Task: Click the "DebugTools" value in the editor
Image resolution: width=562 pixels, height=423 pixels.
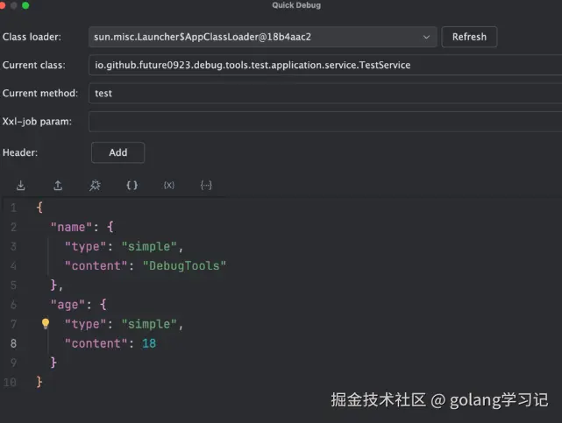Action: pos(184,265)
